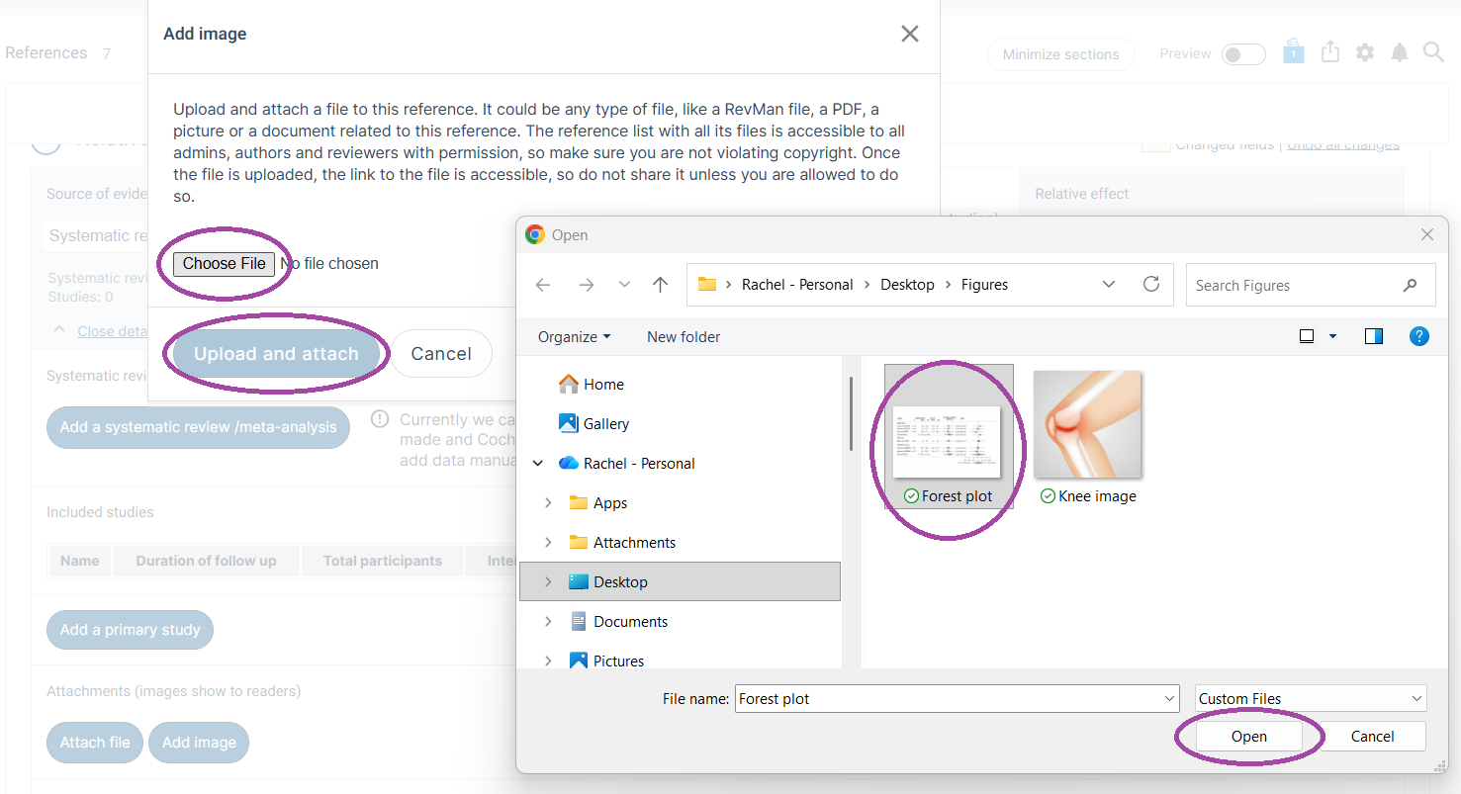Image resolution: width=1461 pixels, height=794 pixels.
Task: Open the Custom Files type dropdown
Action: (1311, 698)
